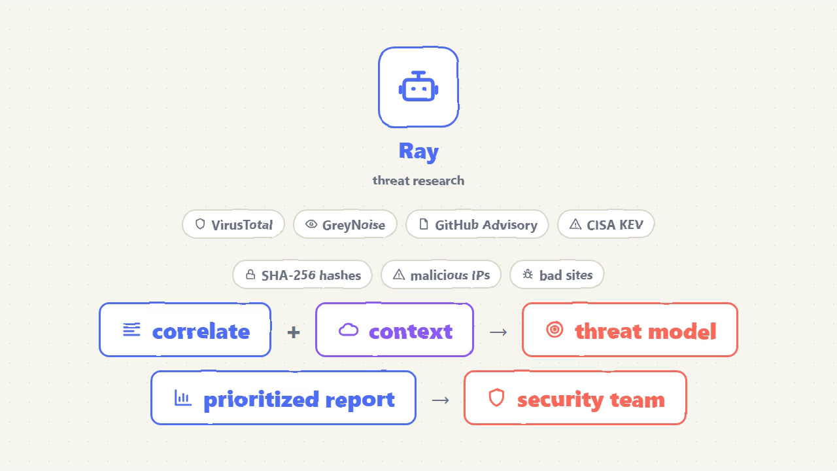This screenshot has width=837, height=471.
Task: Click the bug icon beside bad sites
Action: coord(528,274)
